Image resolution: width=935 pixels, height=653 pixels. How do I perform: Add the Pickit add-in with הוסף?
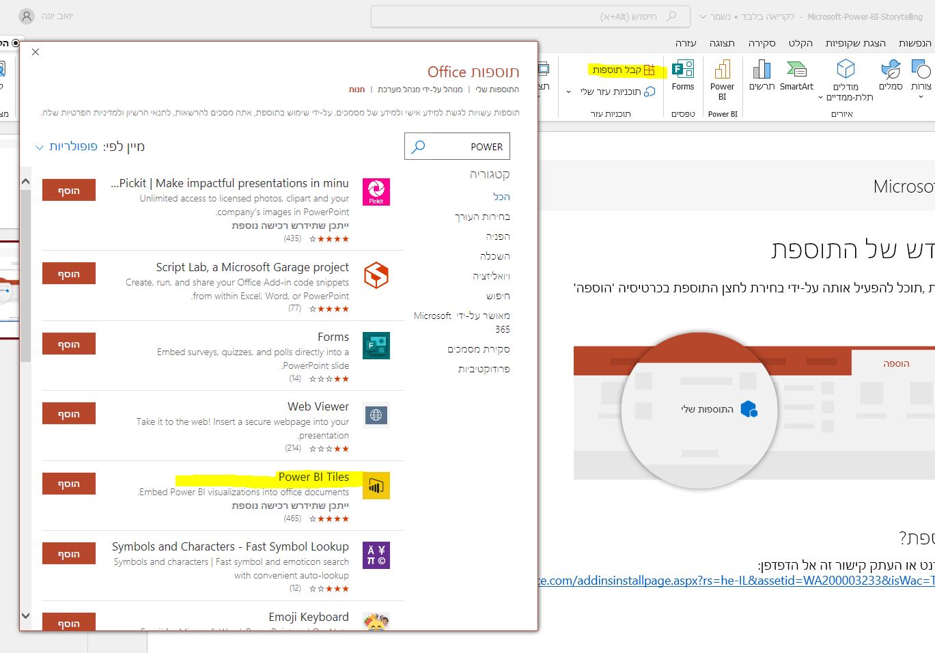(x=69, y=191)
